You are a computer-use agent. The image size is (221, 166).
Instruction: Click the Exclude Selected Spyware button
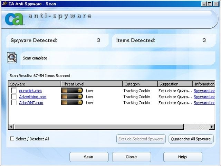(141, 139)
